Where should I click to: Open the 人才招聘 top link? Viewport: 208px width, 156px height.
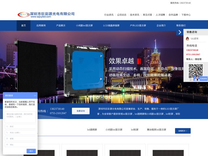(x=160, y=15)
